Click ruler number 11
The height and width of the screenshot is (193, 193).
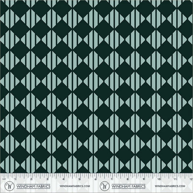click(x=175, y=179)
